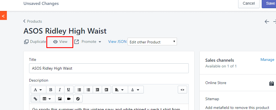This screenshot has width=276, height=110.
Task: Insert a numbered list
Action: [x=88, y=90]
